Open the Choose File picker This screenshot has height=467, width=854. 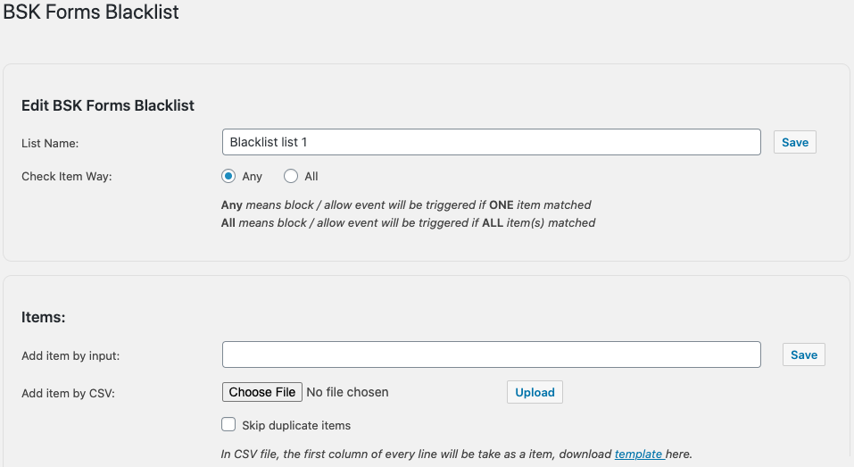[x=262, y=392]
